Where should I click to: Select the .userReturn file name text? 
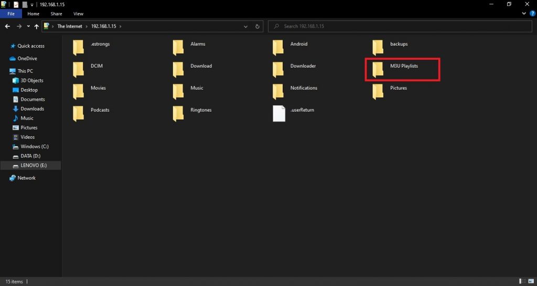pyautogui.click(x=302, y=110)
